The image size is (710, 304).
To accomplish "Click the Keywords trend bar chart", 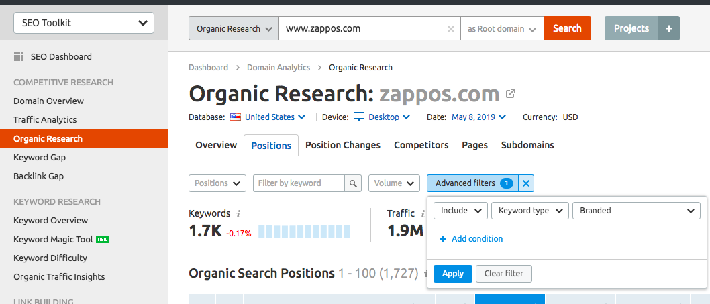I will pos(304,232).
